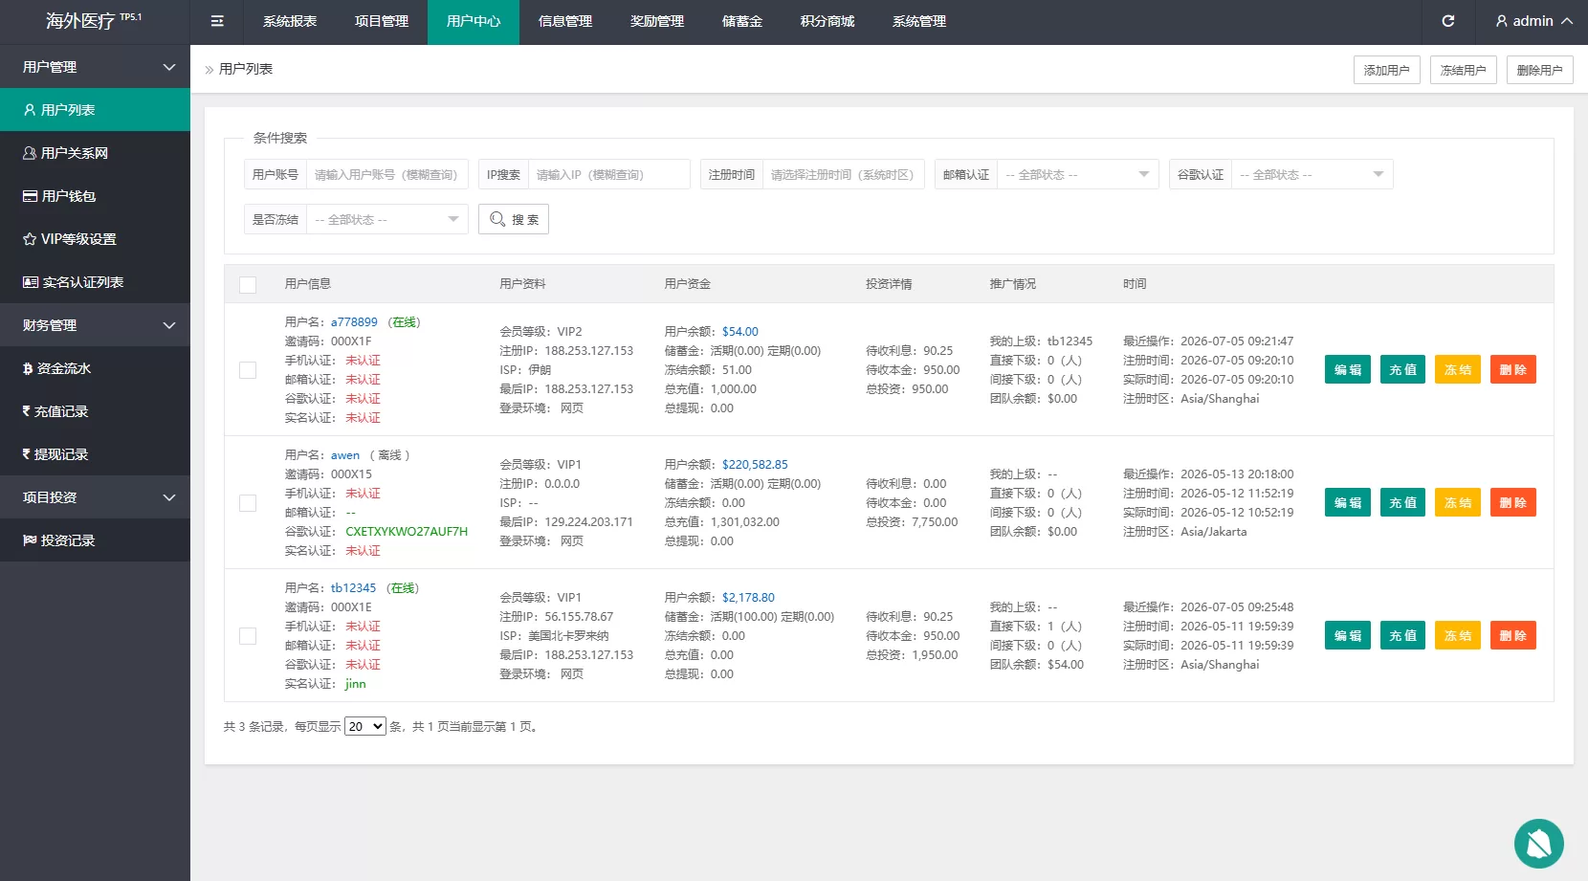
Task: Collapse sidebar with the hamburger menu icon
Action: [217, 21]
